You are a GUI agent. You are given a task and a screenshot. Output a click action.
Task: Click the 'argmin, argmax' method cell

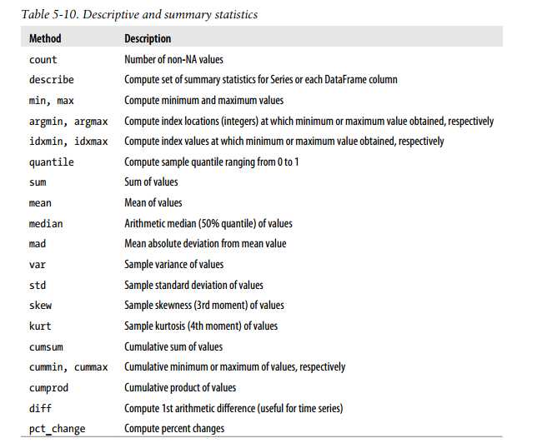(x=68, y=121)
